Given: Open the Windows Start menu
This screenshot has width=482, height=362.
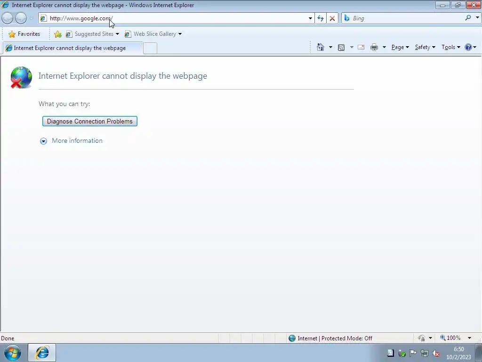Looking at the screenshot, I should tap(13, 353).
